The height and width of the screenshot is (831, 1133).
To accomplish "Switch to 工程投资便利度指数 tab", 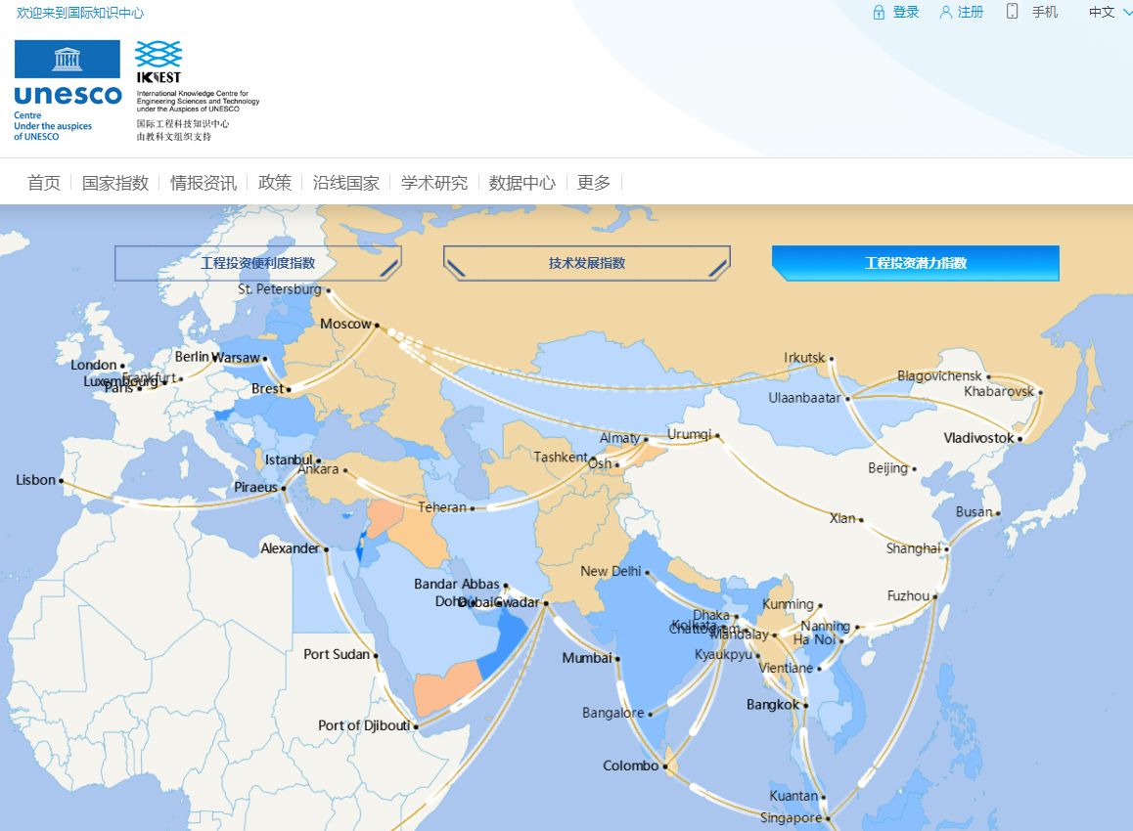I will pos(258,263).
